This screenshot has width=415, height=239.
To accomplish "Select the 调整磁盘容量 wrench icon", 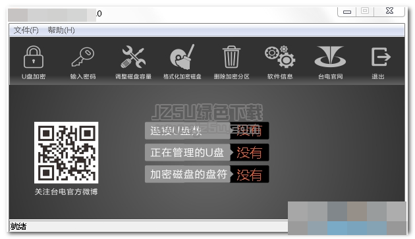I will click(133, 57).
